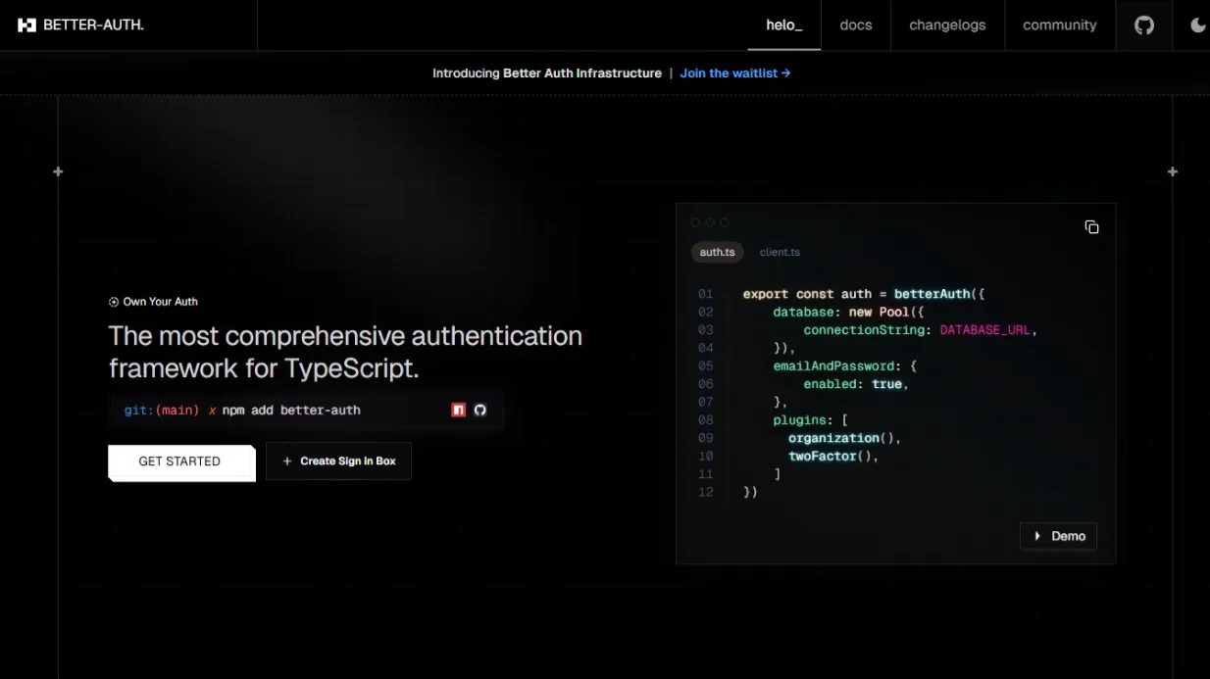Switch to the auth.ts tab
This screenshot has width=1210, height=679.
[x=718, y=252]
